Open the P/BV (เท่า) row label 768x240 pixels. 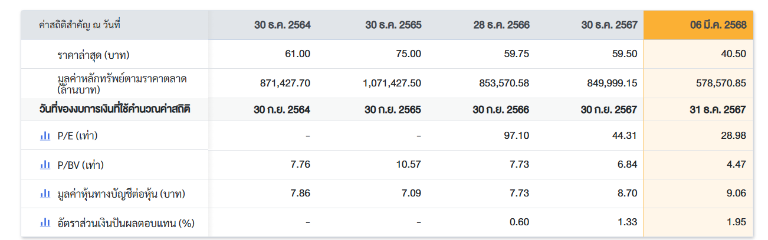point(80,165)
